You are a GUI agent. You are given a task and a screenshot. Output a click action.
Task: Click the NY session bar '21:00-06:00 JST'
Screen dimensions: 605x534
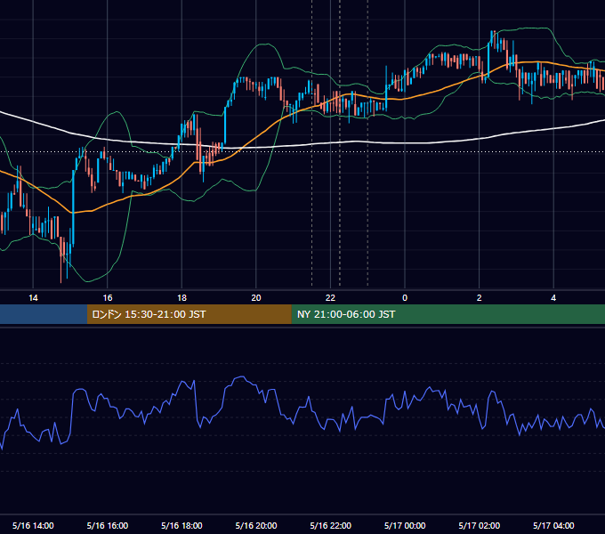pyautogui.click(x=448, y=314)
